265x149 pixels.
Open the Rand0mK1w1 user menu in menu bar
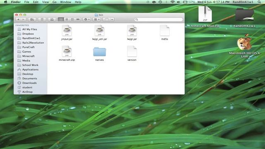click(243, 2)
